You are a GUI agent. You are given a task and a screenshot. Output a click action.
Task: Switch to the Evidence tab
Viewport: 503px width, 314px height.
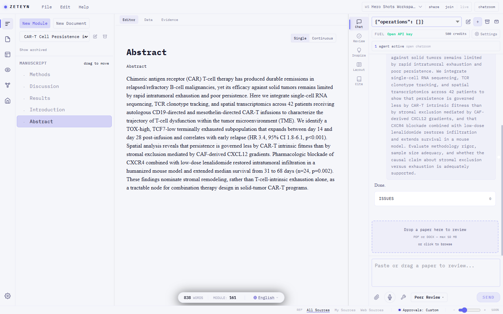tap(170, 20)
